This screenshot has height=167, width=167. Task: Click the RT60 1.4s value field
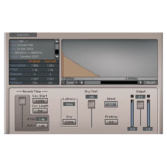coord(42,119)
